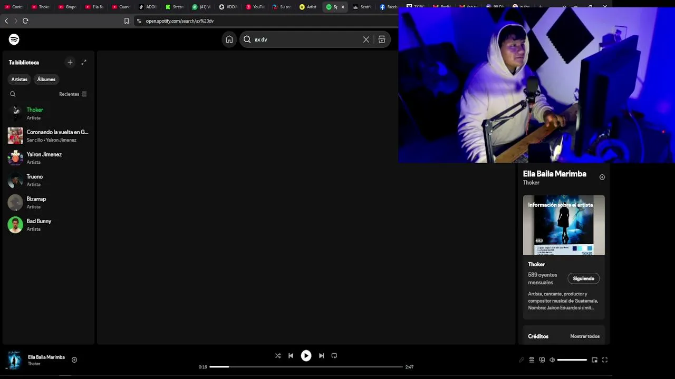
Task: Click the search field containing 'ax dv'
Action: (x=315, y=39)
